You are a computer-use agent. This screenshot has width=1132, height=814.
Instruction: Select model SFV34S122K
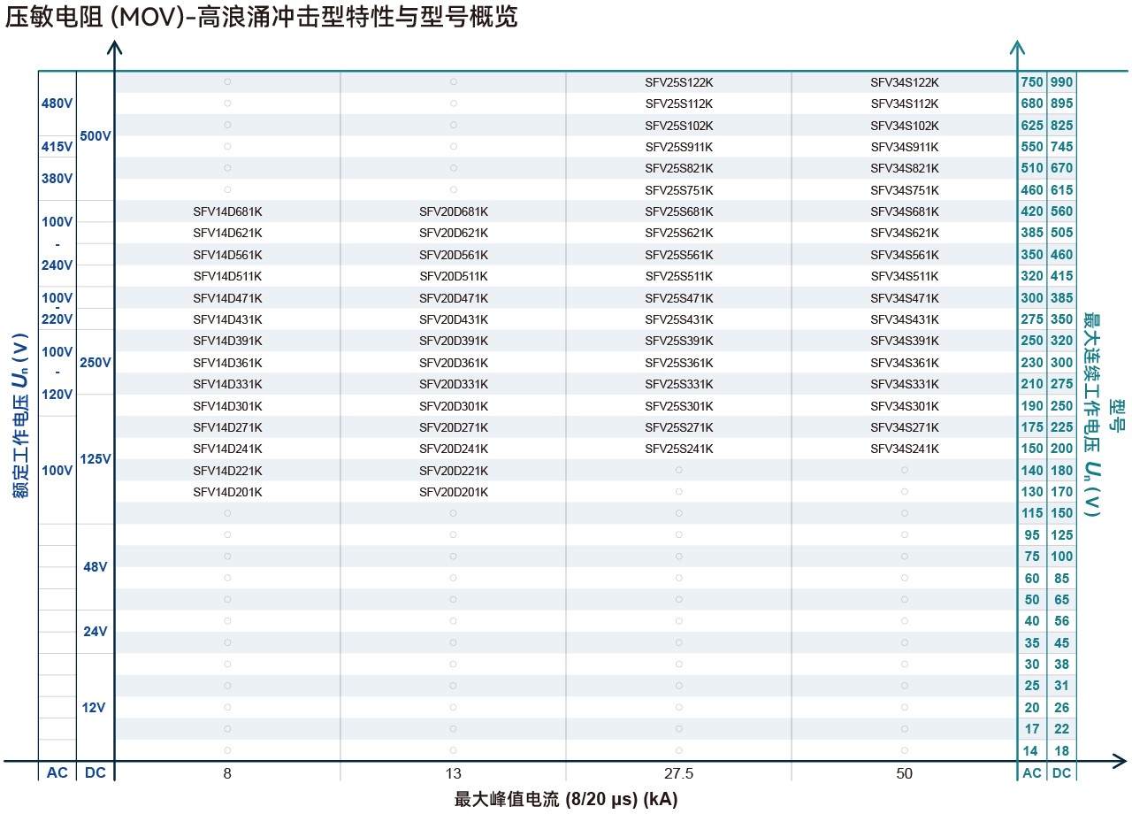pos(904,82)
